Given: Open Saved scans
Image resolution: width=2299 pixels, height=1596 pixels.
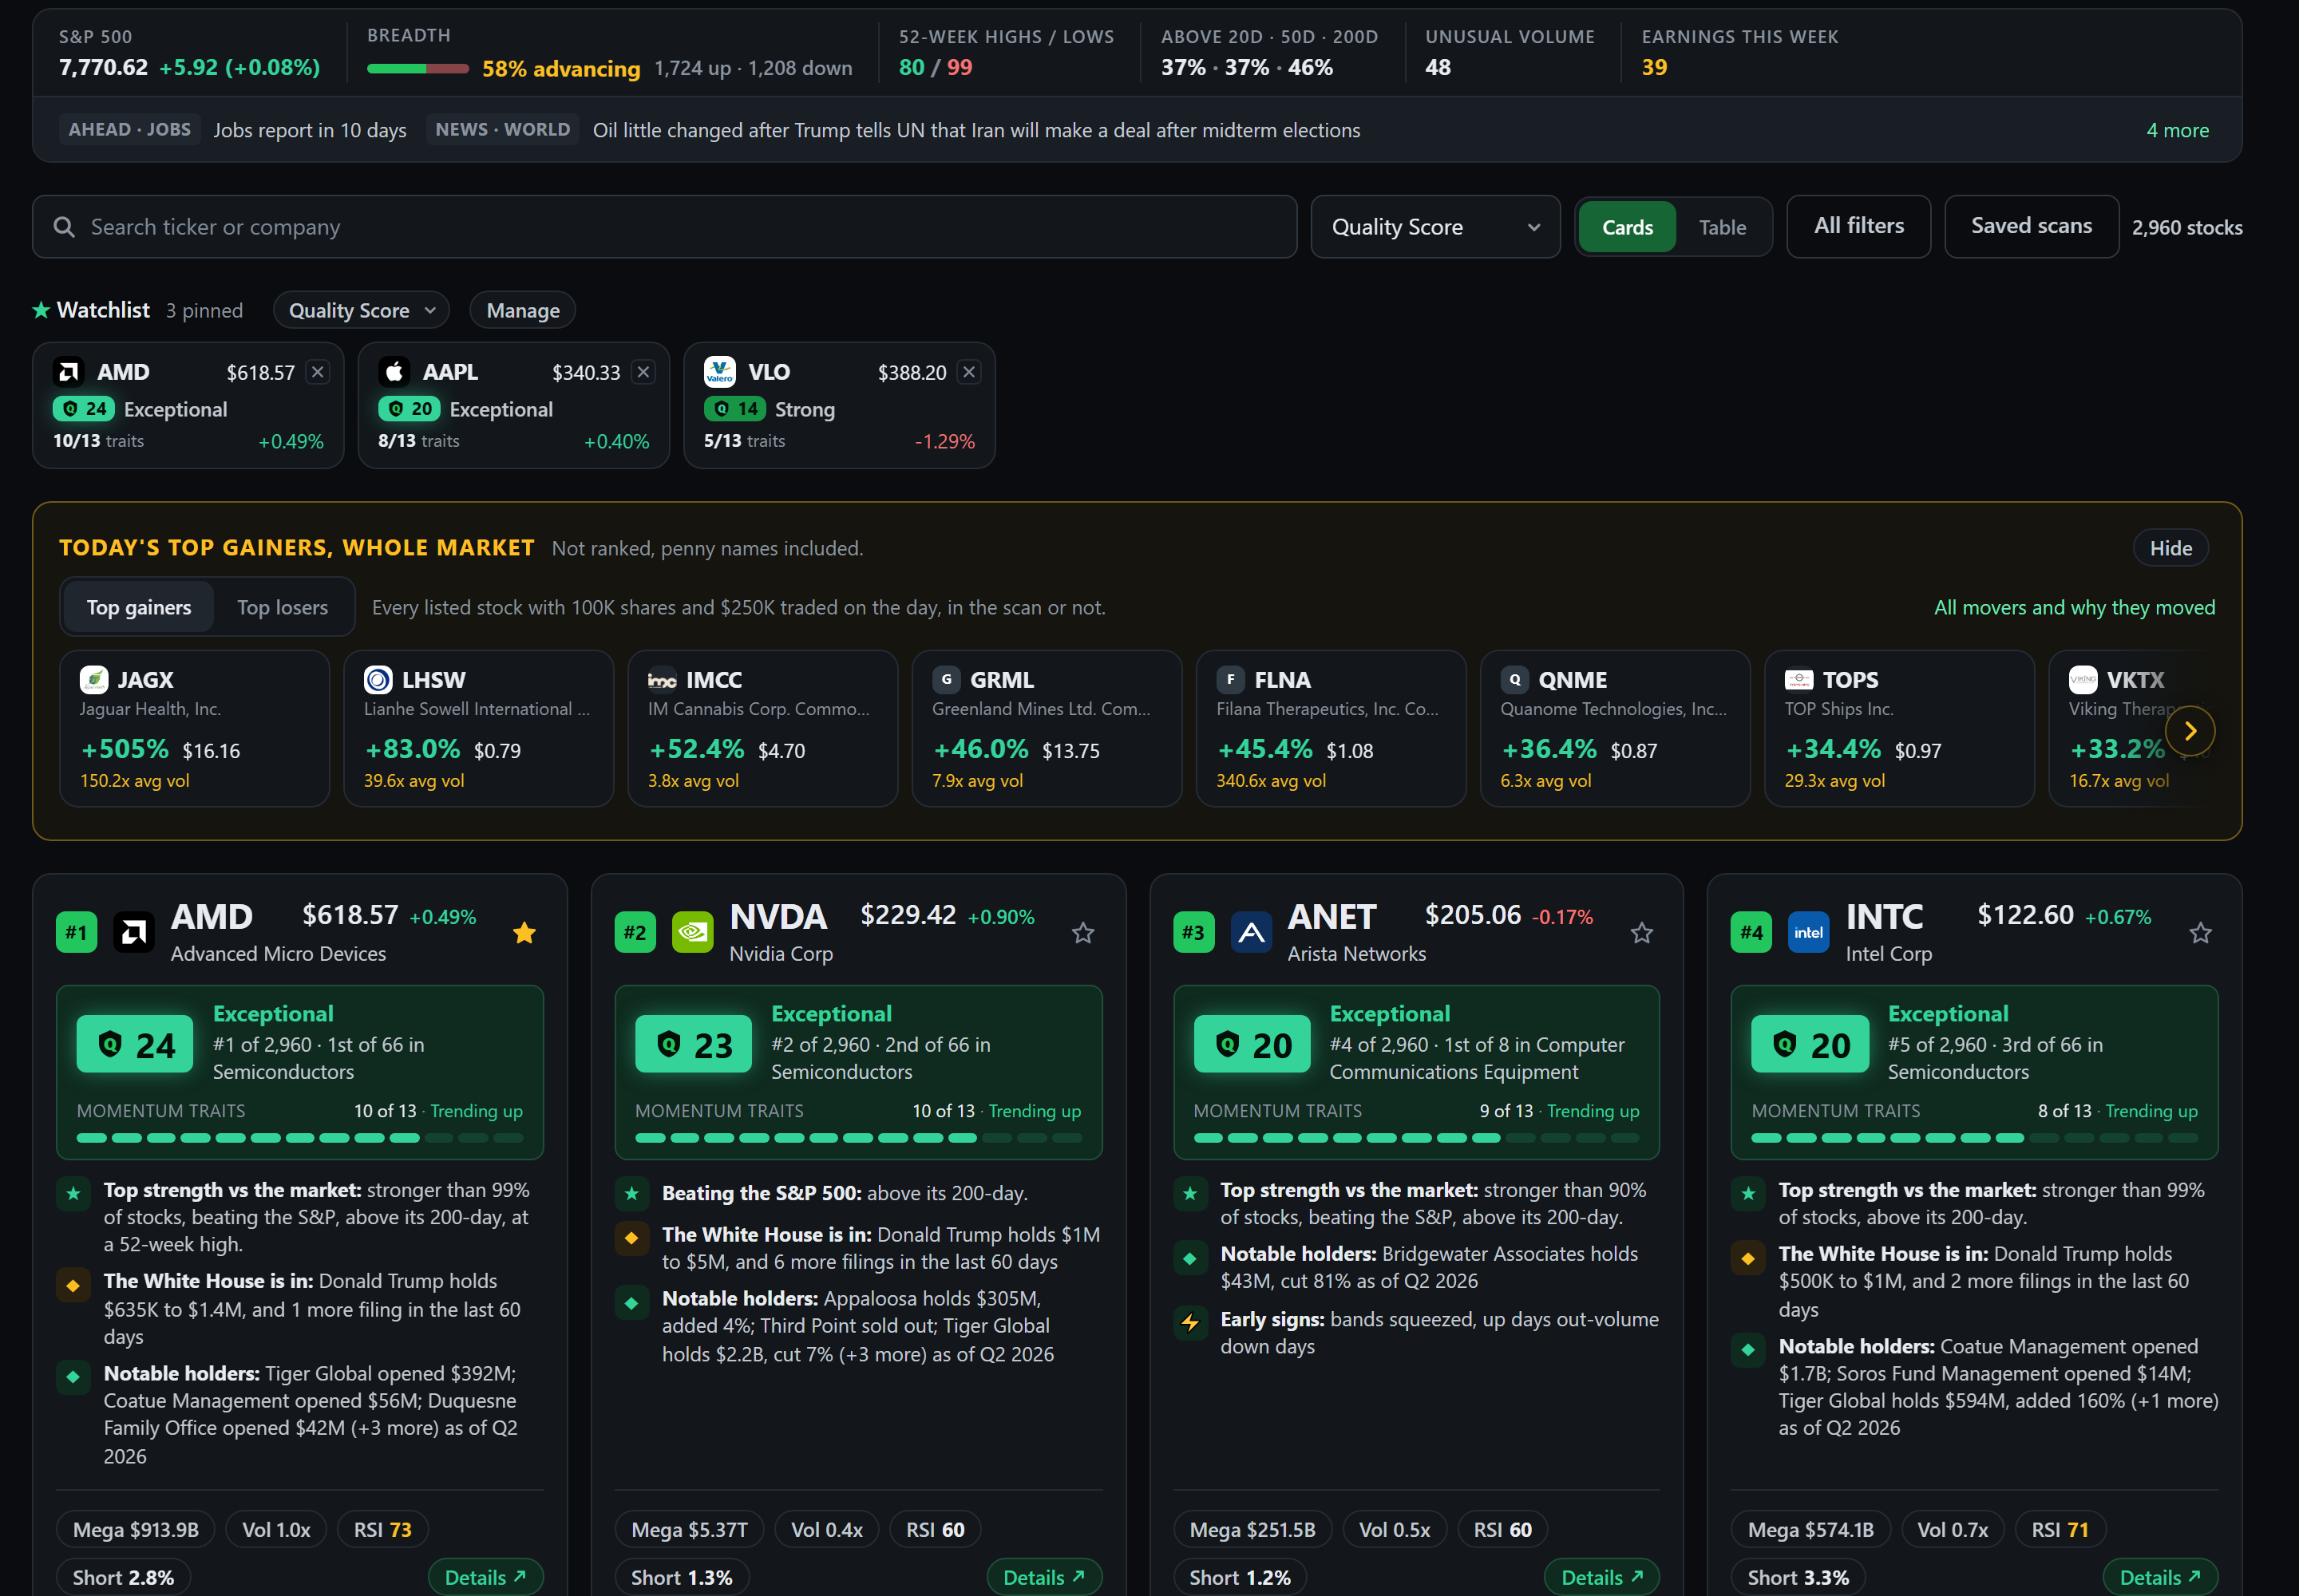Looking at the screenshot, I should pos(2031,226).
